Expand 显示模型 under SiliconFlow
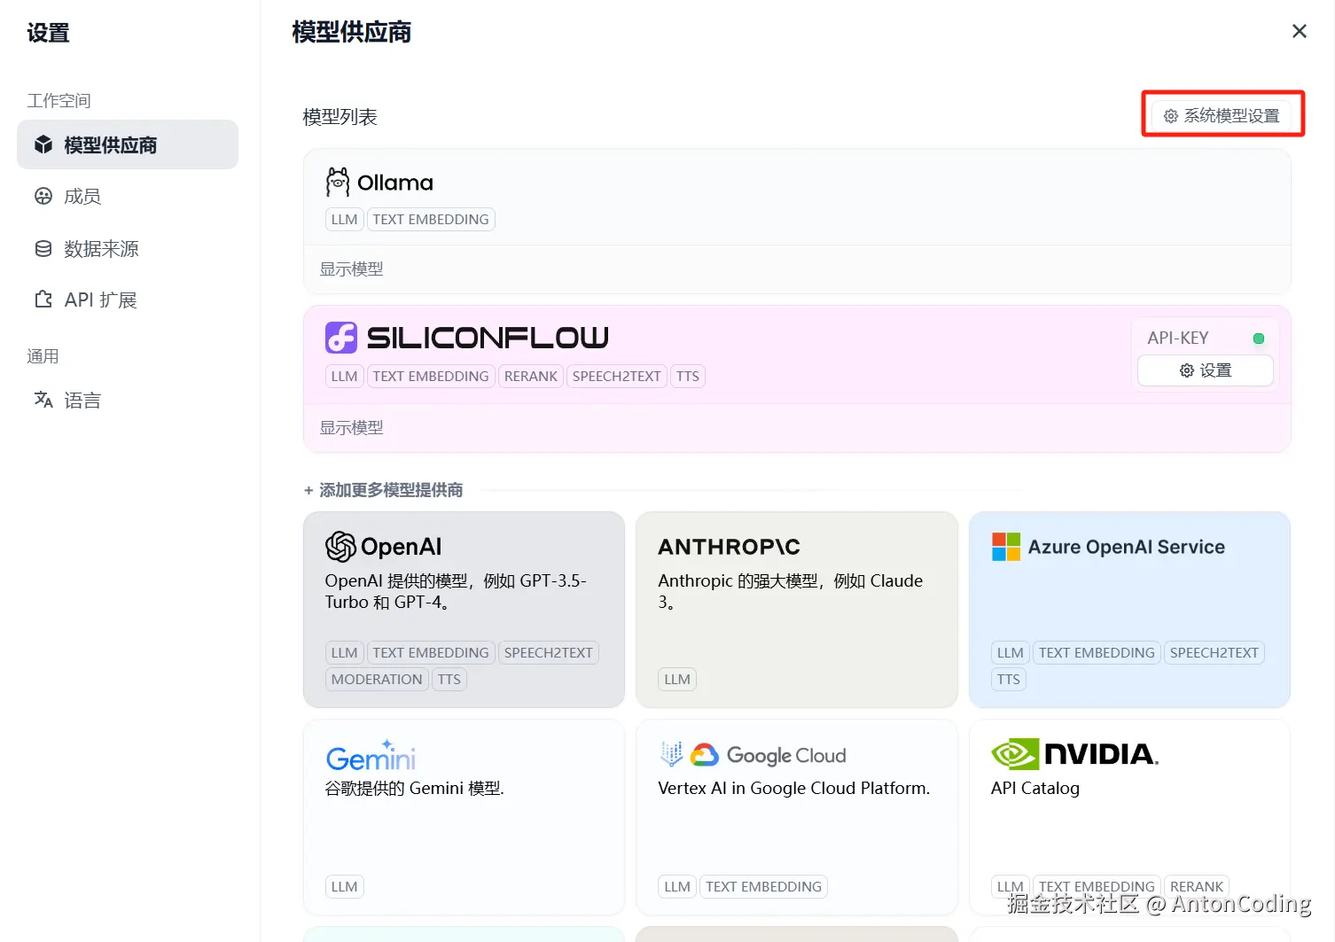This screenshot has width=1335, height=942. point(352,427)
